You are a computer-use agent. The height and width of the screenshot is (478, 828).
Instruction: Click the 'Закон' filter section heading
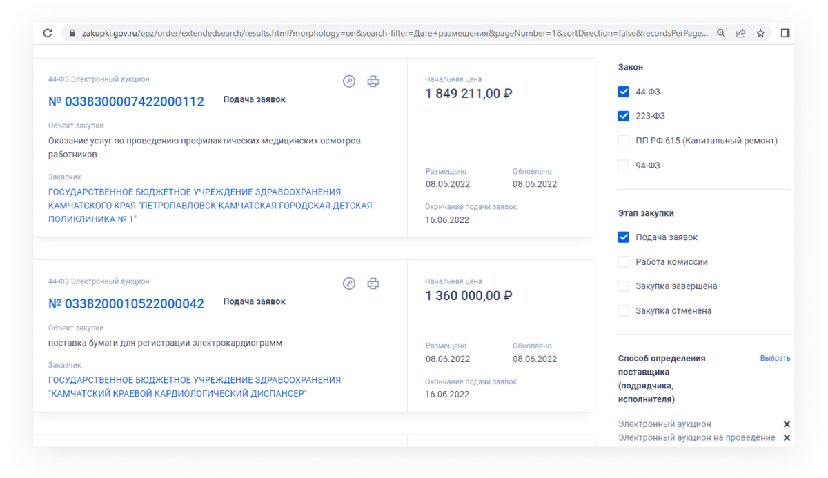[x=631, y=68]
